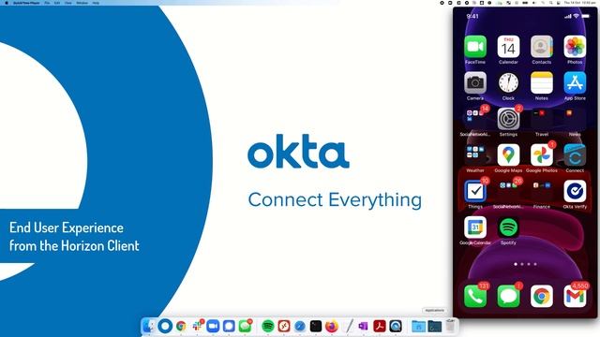Tap the iPhone home screen page dots

[x=525, y=264]
